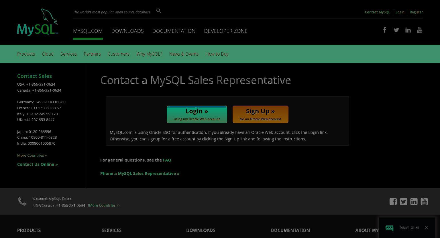Click the footer DOWNLOADS heading
This screenshot has width=440, height=238.
(201, 230)
